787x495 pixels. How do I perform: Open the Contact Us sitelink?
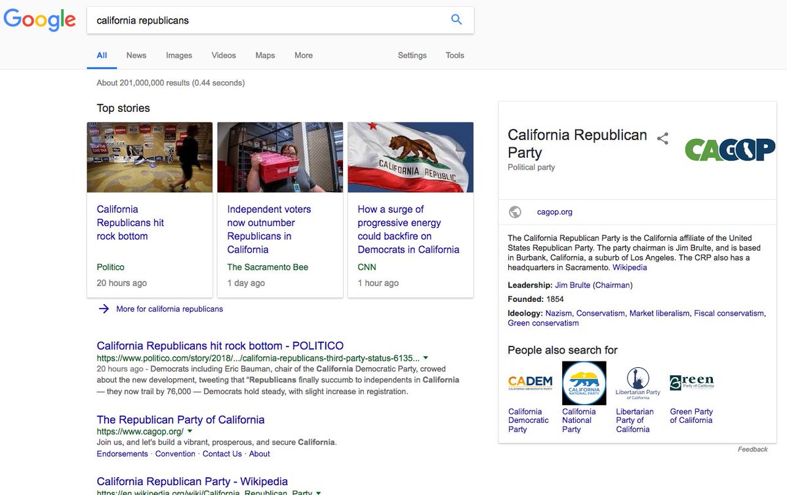[x=222, y=454]
